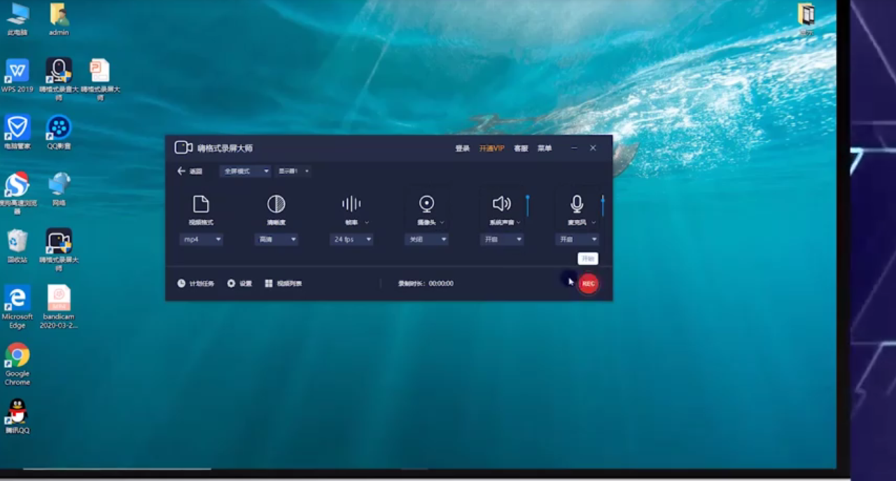Click the webcam camera icon
This screenshot has width=896, height=481.
point(426,204)
